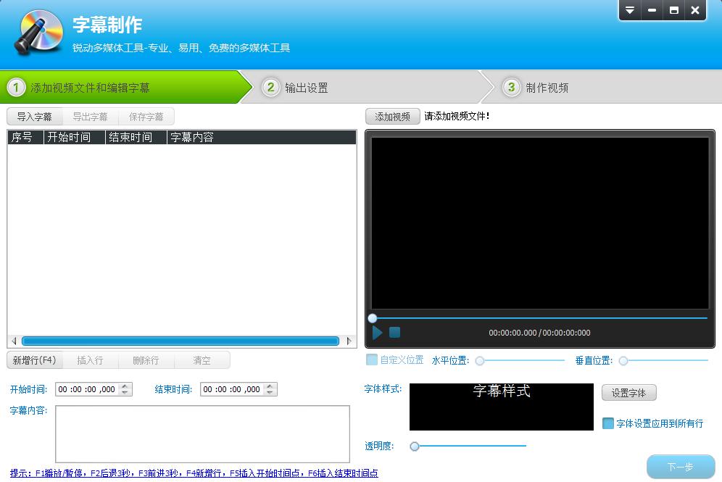Maximize the subtitle maker window
The width and height of the screenshot is (722, 482).
(674, 10)
